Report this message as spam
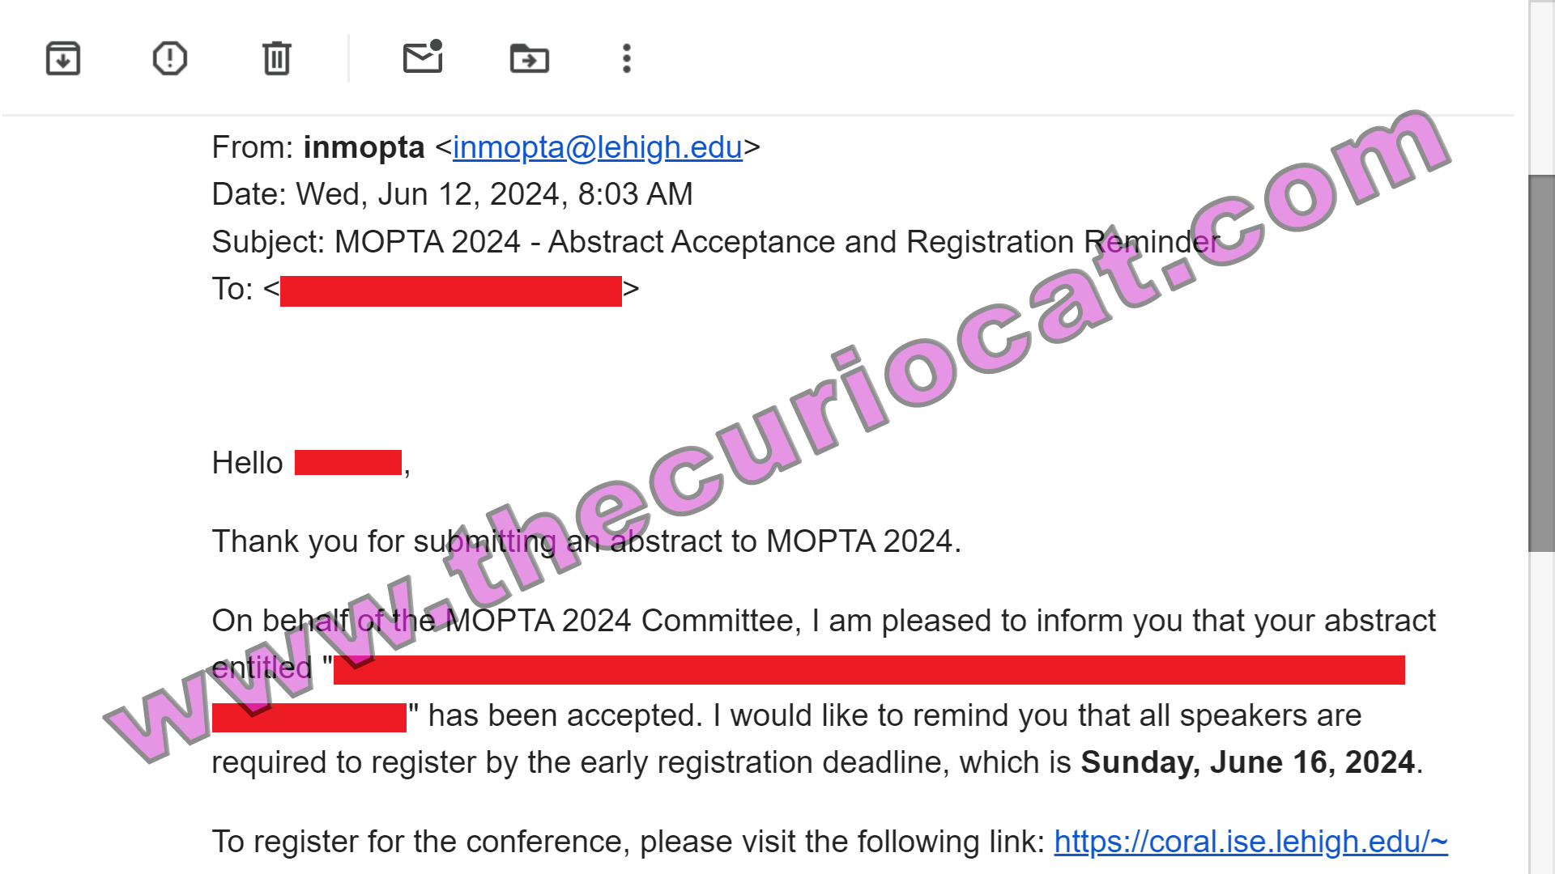1555x874 pixels. pos(170,58)
